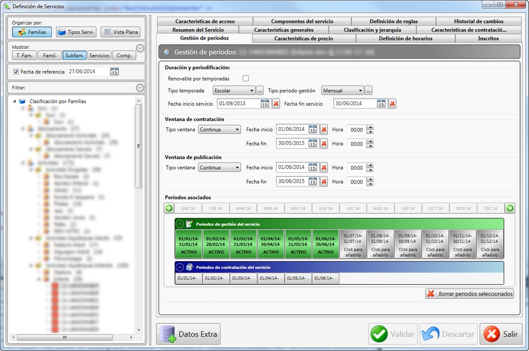Screen dimensions: 529x351
Task: Click tree vertical scrollbar thumb
Action: 139,146
